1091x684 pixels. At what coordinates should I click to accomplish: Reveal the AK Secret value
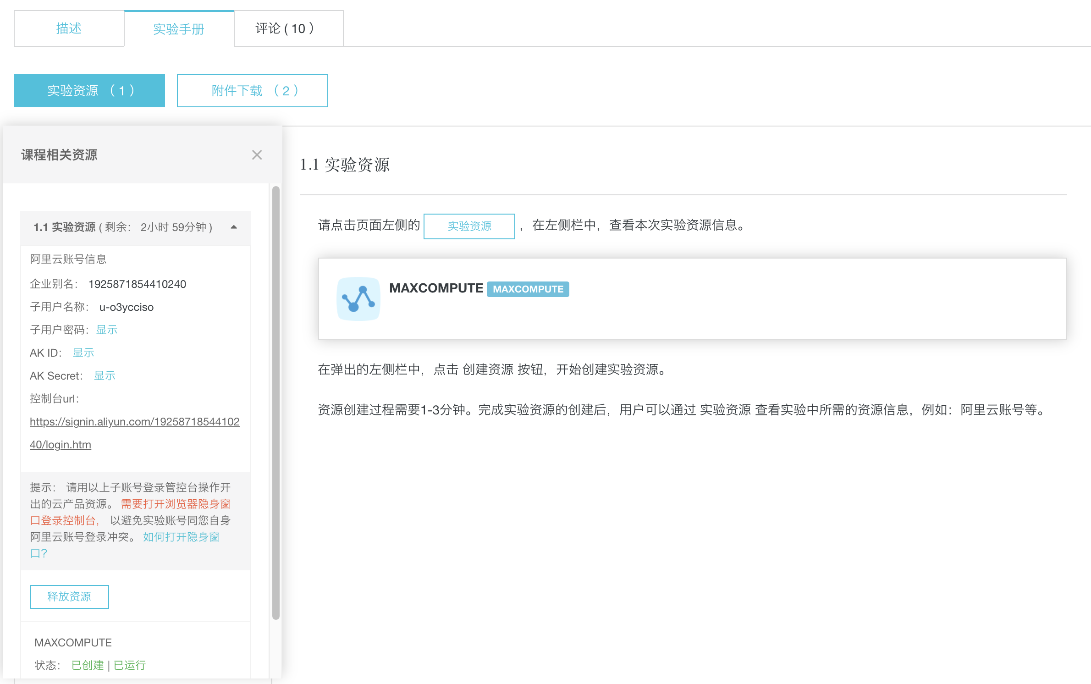(x=105, y=375)
